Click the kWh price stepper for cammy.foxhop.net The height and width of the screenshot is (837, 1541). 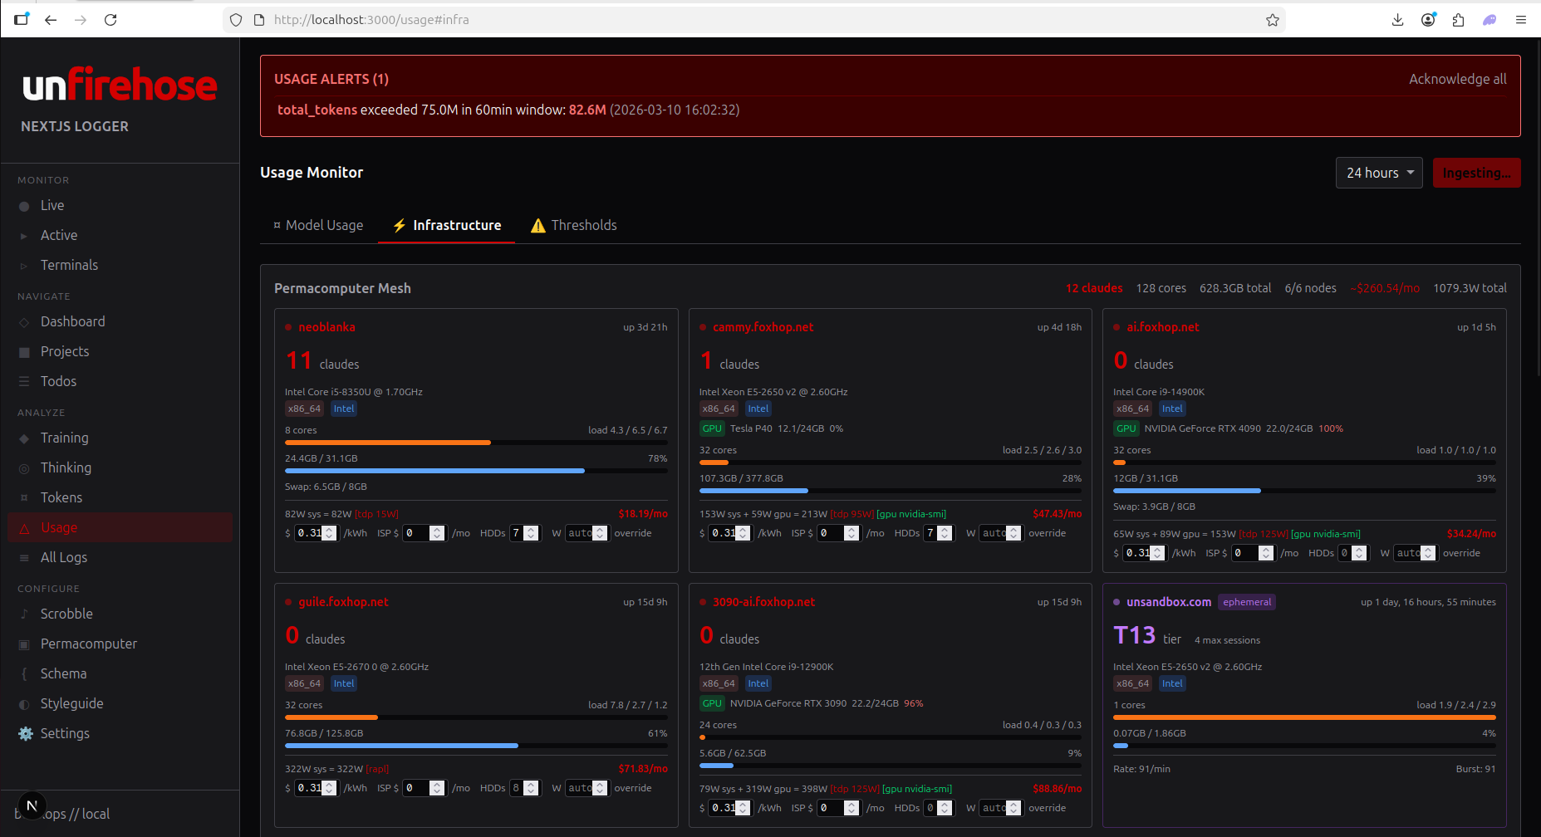click(744, 533)
